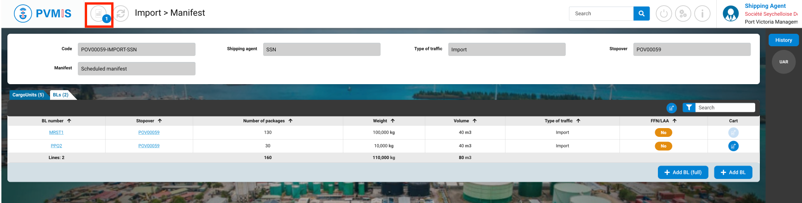Screen dimensions: 802x203
Task: Open the cart icon with badge 1
Action: point(99,14)
